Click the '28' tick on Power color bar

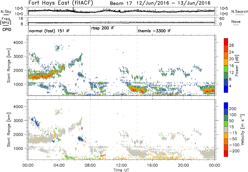[x=231, y=45]
